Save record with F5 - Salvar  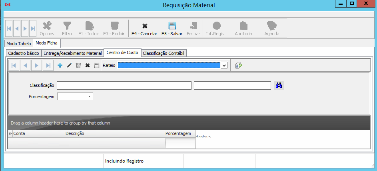172,29
